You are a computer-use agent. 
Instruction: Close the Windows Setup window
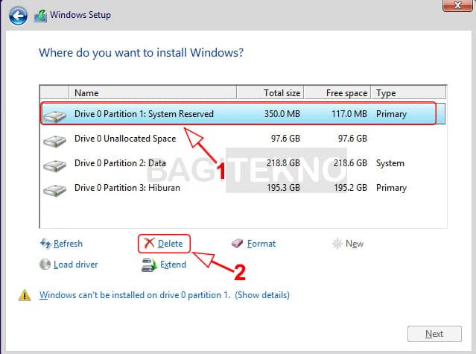458,5
